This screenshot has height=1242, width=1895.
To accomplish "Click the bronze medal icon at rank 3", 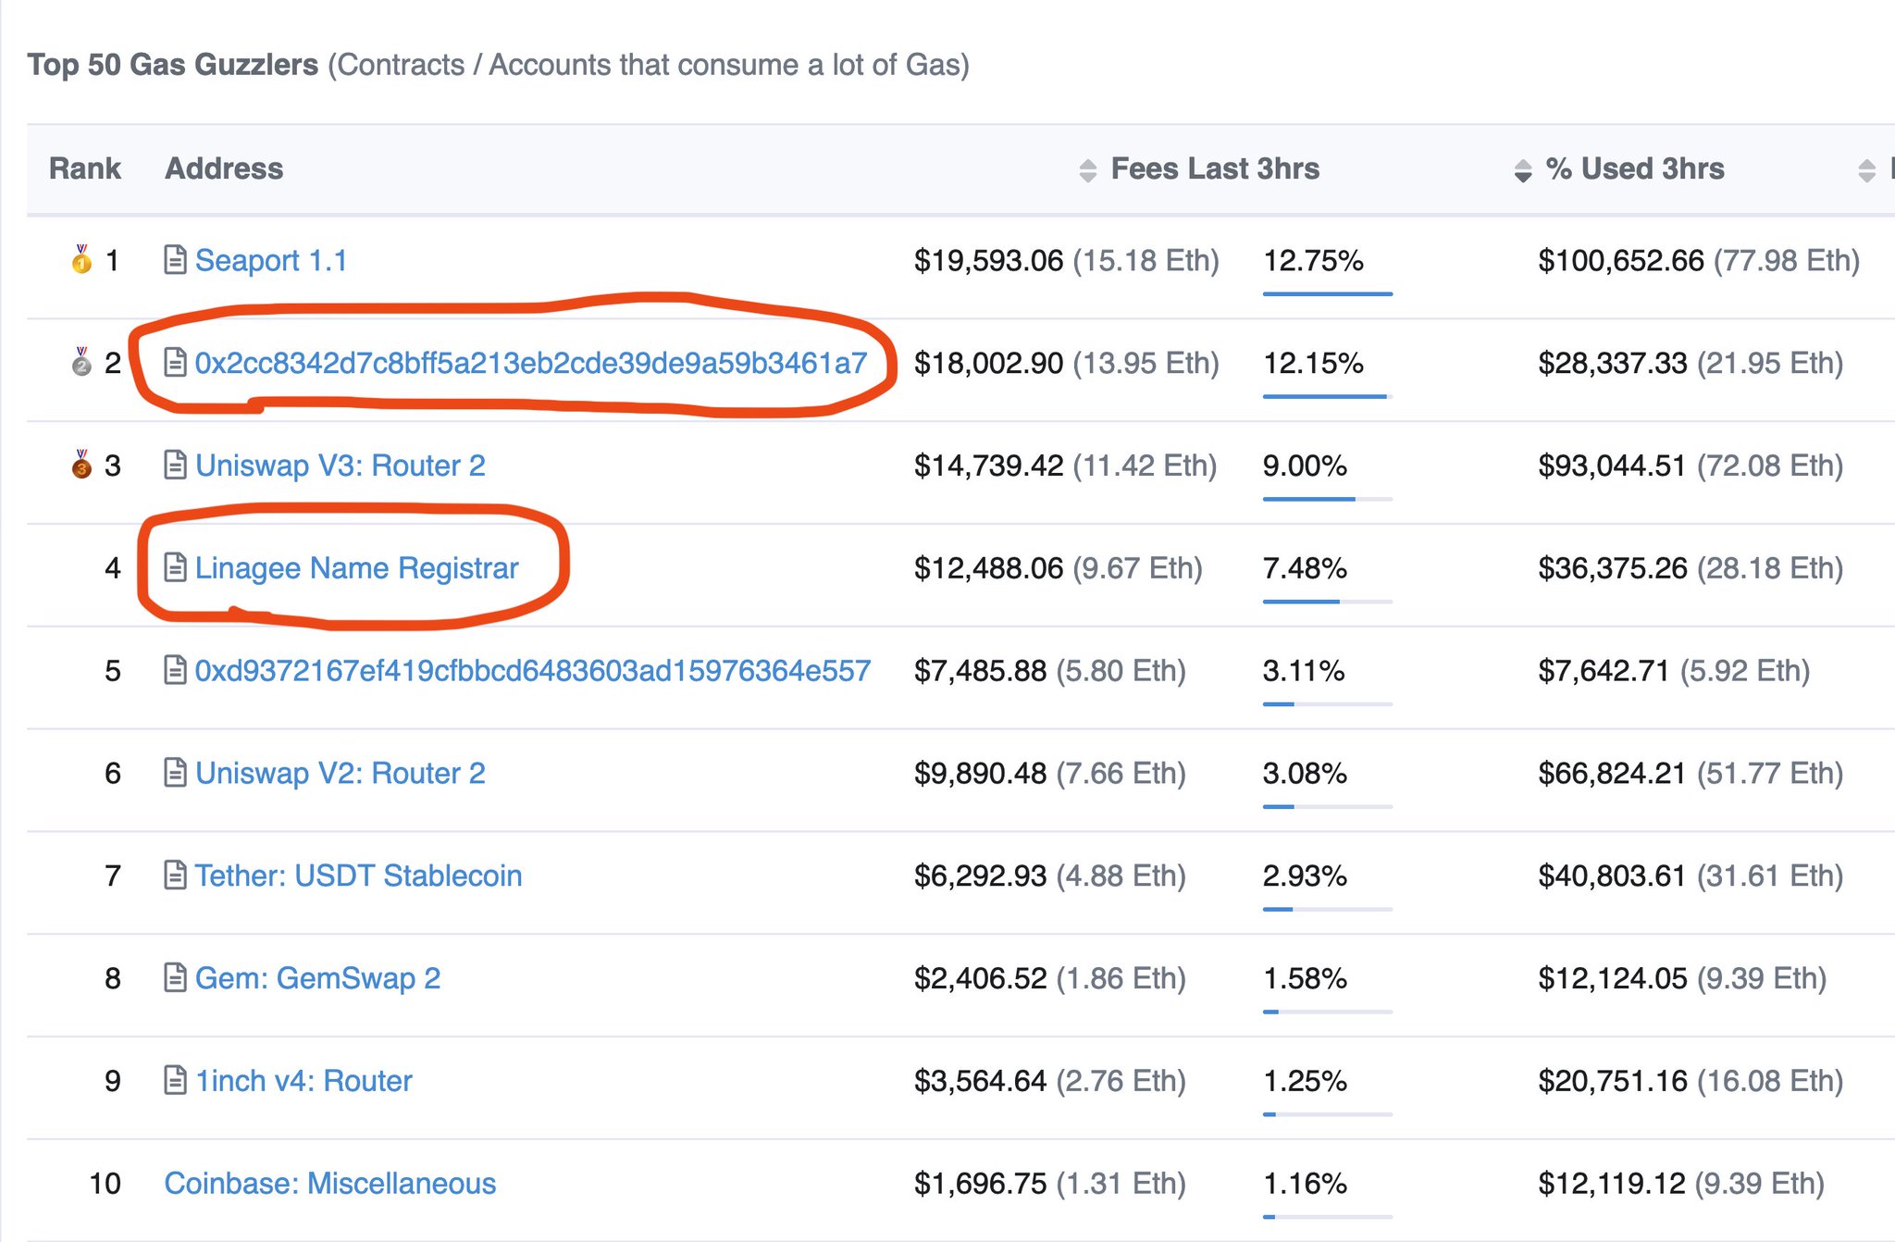I will point(81,464).
